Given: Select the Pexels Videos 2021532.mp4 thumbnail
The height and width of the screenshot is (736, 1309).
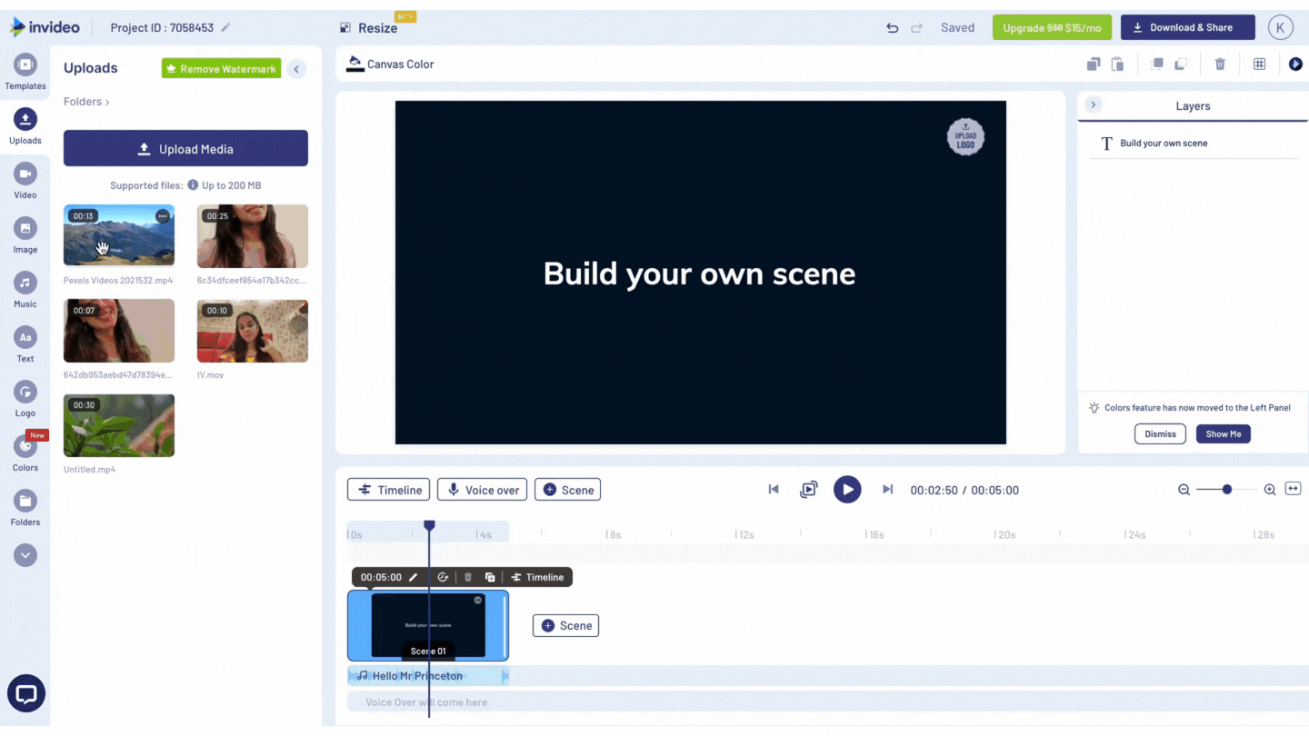Looking at the screenshot, I should [x=118, y=234].
